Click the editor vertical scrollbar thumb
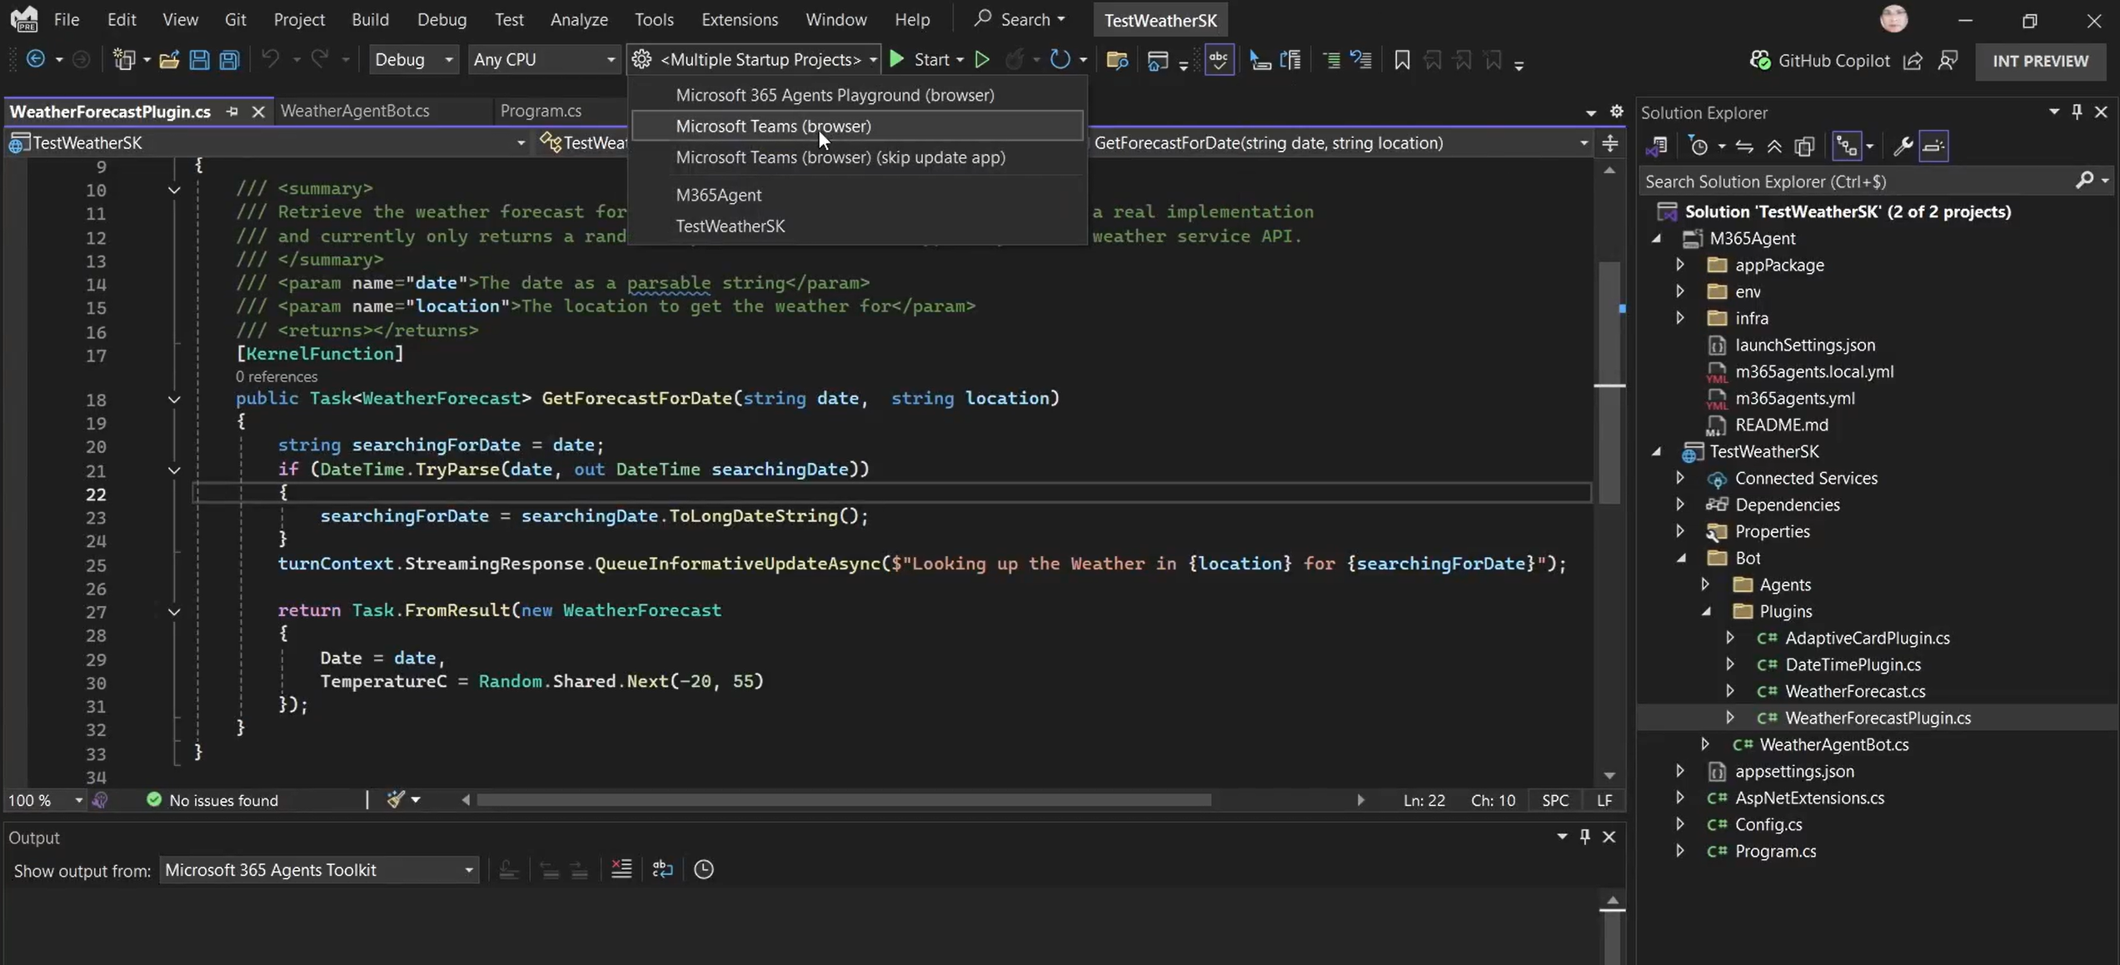The width and height of the screenshot is (2120, 965). click(x=1609, y=383)
